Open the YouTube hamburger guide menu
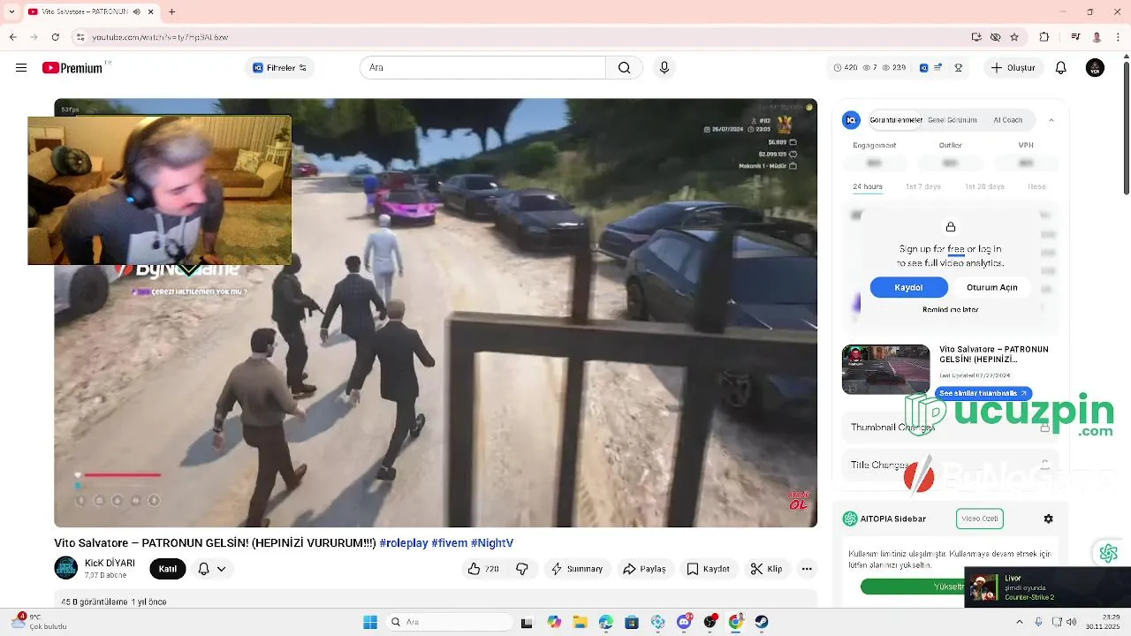This screenshot has width=1131, height=636. click(21, 68)
